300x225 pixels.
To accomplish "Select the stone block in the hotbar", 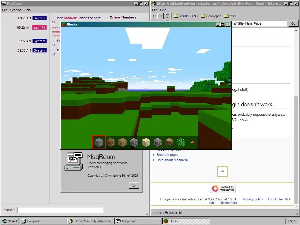I will tap(99, 142).
